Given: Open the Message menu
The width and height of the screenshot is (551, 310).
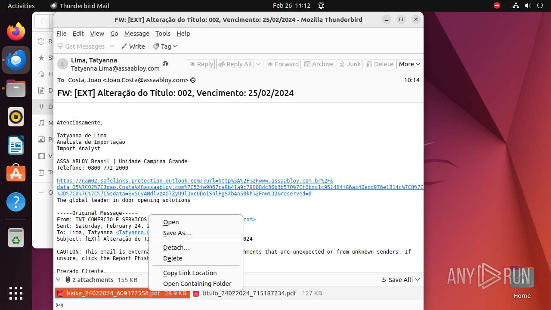Looking at the screenshot, I should tap(136, 34).
